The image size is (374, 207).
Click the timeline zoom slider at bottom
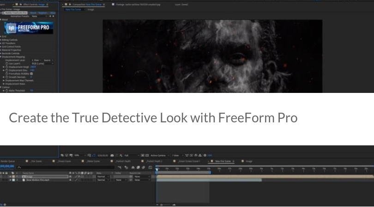(165, 205)
